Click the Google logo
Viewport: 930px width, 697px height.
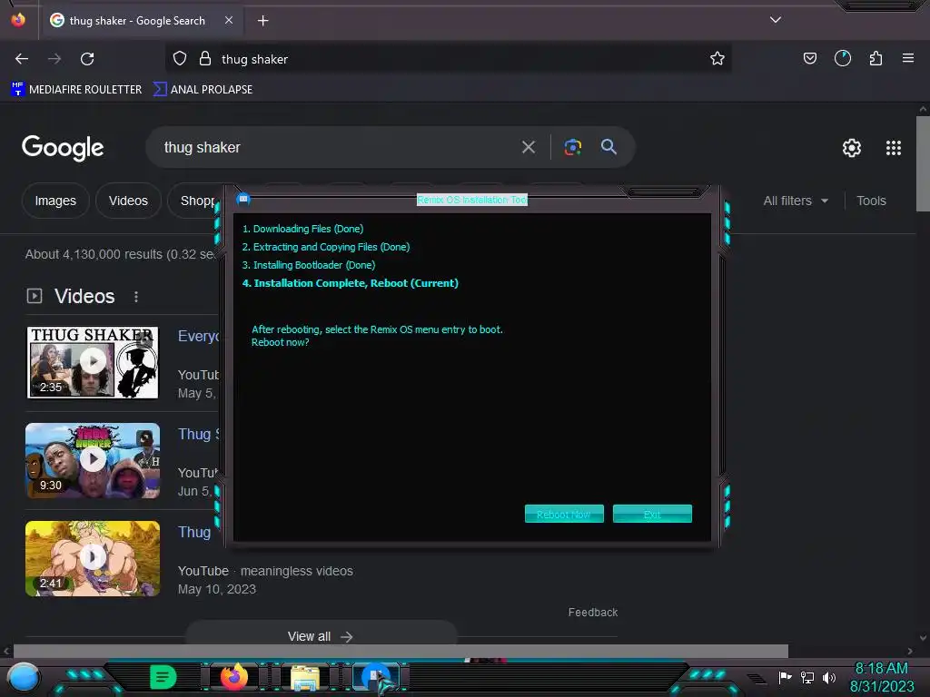(63, 148)
